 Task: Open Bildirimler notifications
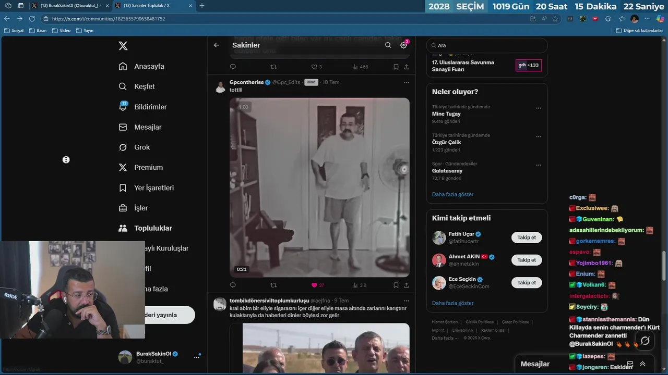(142, 107)
